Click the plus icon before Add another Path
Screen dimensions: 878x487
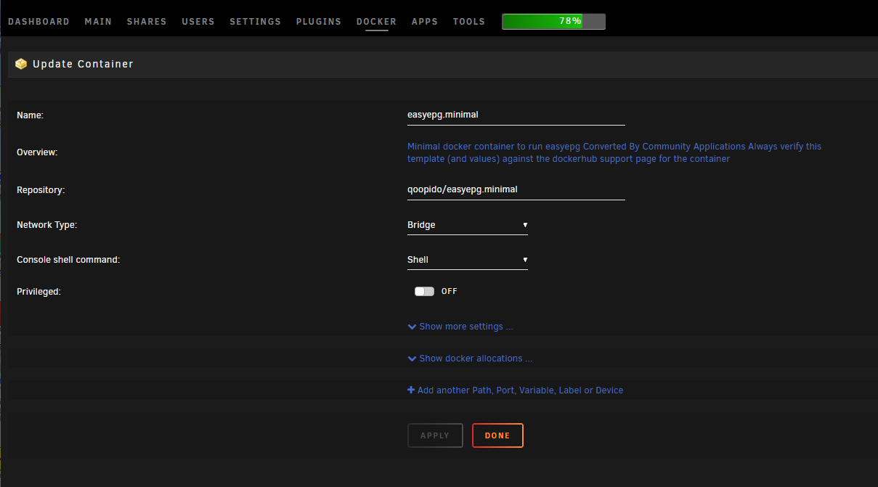pyautogui.click(x=411, y=390)
